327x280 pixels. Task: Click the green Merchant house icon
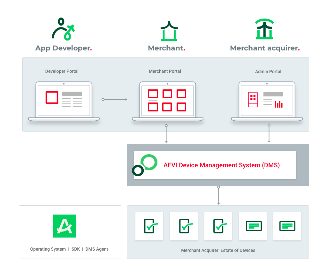(x=169, y=31)
